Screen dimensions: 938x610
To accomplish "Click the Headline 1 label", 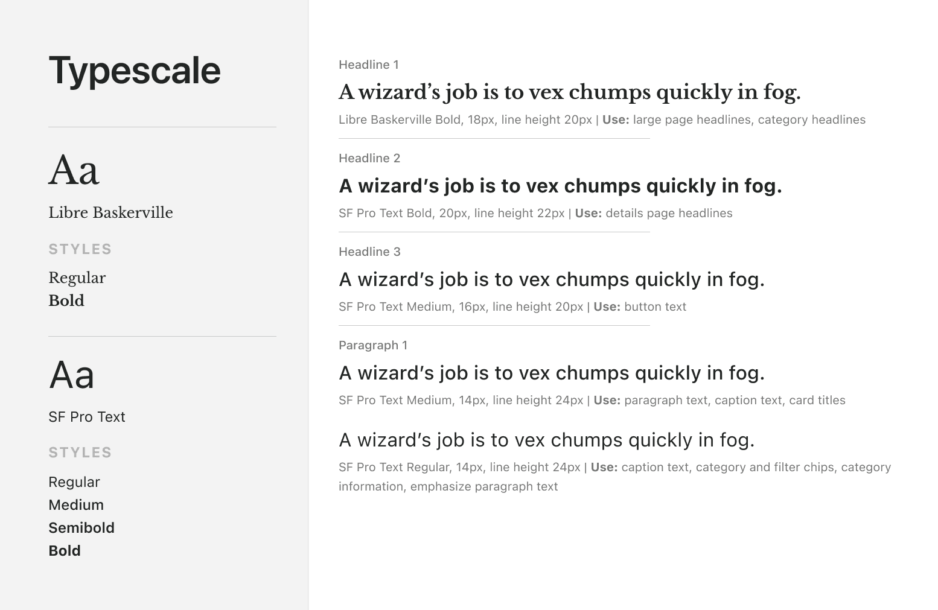I will pos(369,65).
